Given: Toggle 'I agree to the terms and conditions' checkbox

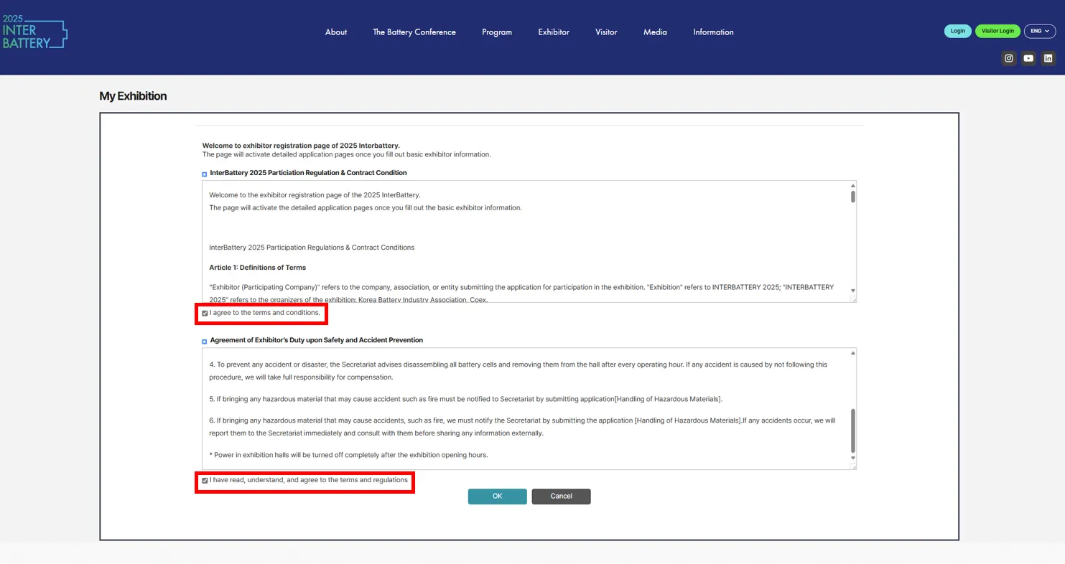Looking at the screenshot, I should pos(205,314).
